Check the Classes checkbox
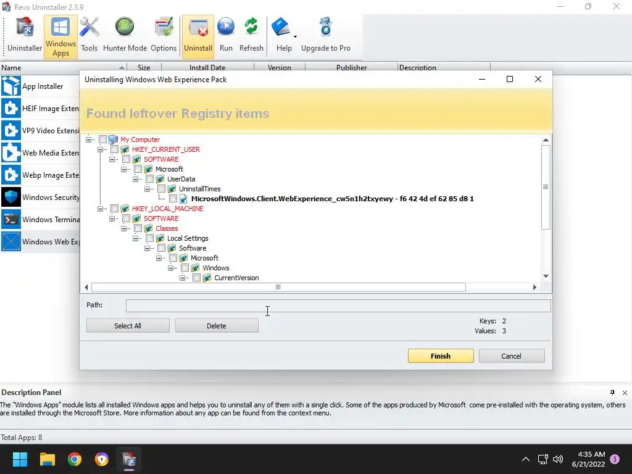This screenshot has width=632, height=474. coord(138,228)
